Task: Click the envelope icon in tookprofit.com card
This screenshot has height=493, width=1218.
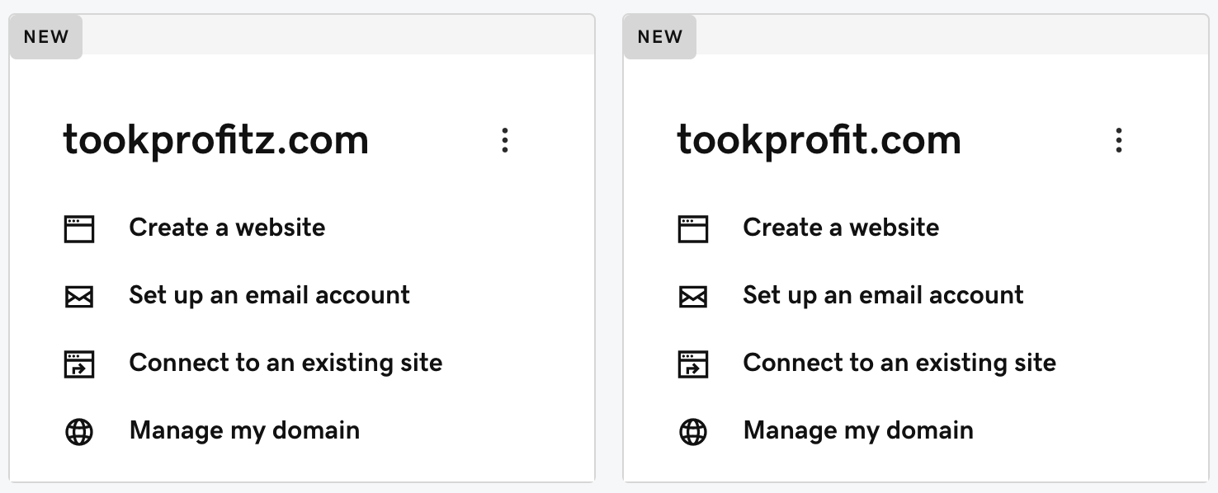Action: (x=693, y=297)
